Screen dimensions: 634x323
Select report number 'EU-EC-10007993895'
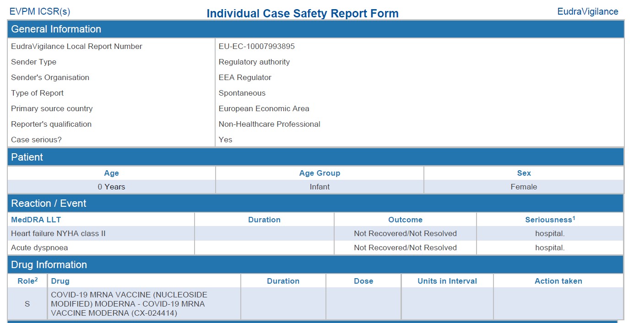point(257,47)
